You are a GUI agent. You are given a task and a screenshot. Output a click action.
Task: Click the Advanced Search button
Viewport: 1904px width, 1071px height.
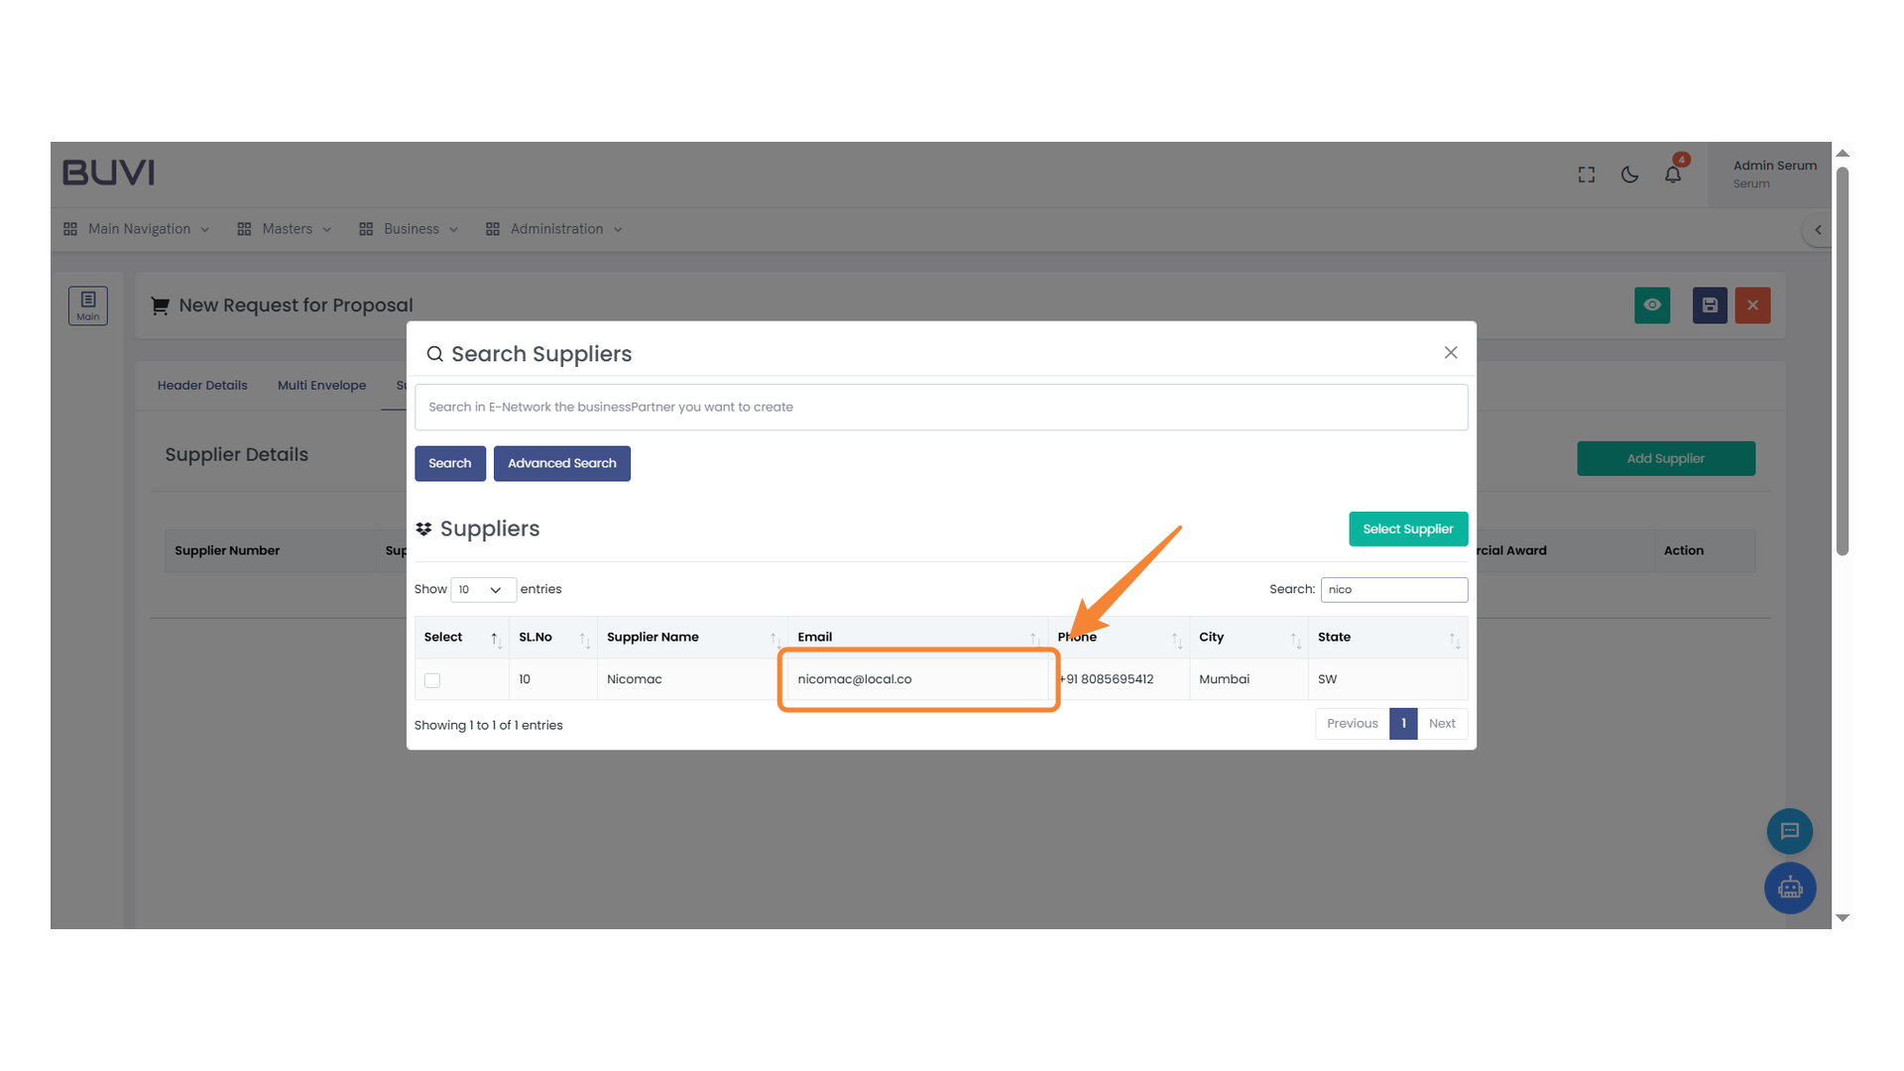(561, 463)
